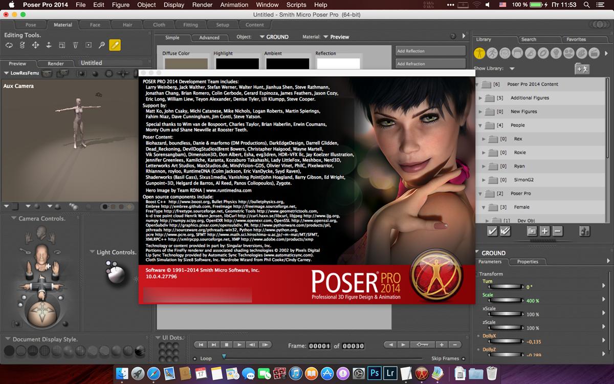Screen dimensions: 614x384
Task: Select the yellow eyedropper material tool
Action: pos(115,46)
